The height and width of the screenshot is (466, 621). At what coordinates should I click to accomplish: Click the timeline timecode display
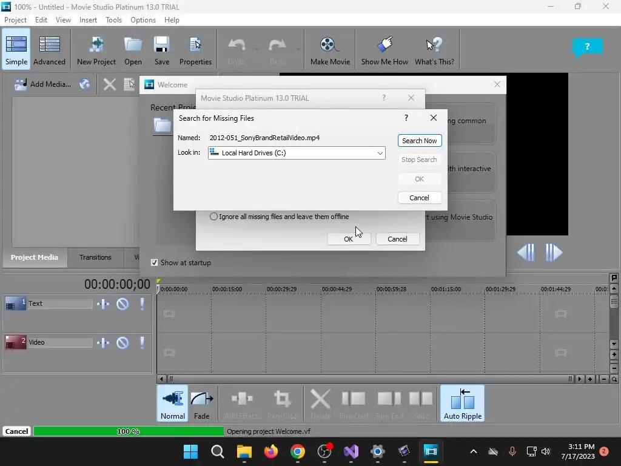tap(117, 284)
